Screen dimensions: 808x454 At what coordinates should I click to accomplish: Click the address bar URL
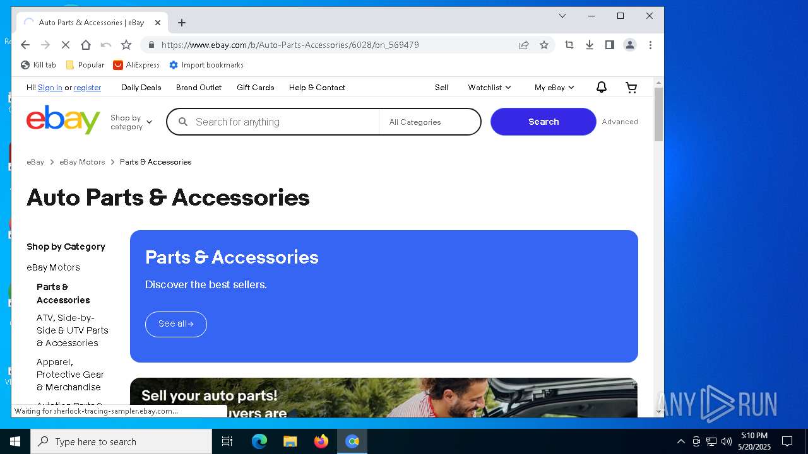[290, 45]
